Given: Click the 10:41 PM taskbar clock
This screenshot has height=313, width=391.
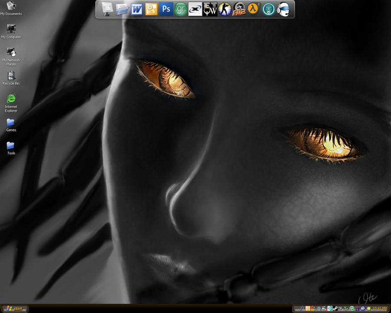Looking at the screenshot, I should pos(380,309).
